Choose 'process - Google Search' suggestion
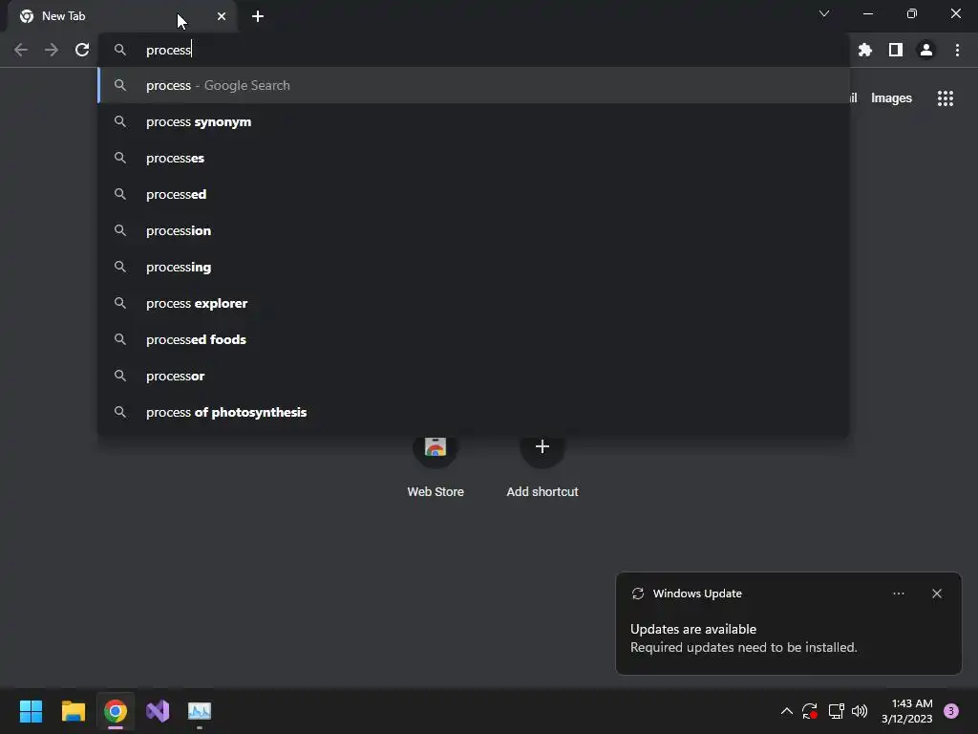This screenshot has height=734, width=978. click(x=474, y=85)
